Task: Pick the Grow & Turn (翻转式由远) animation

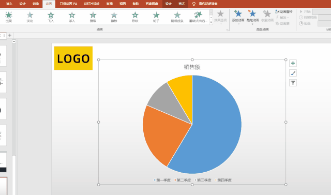Action: point(198,17)
